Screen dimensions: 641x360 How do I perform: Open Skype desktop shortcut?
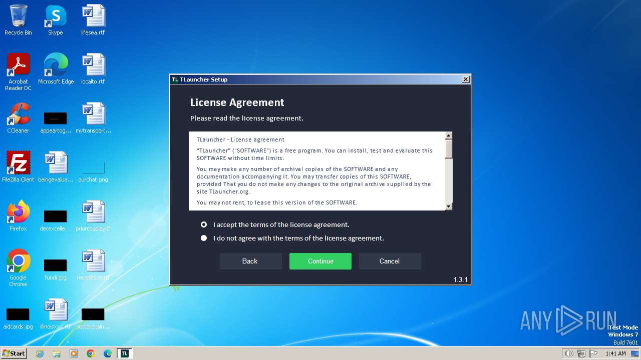pos(55,20)
